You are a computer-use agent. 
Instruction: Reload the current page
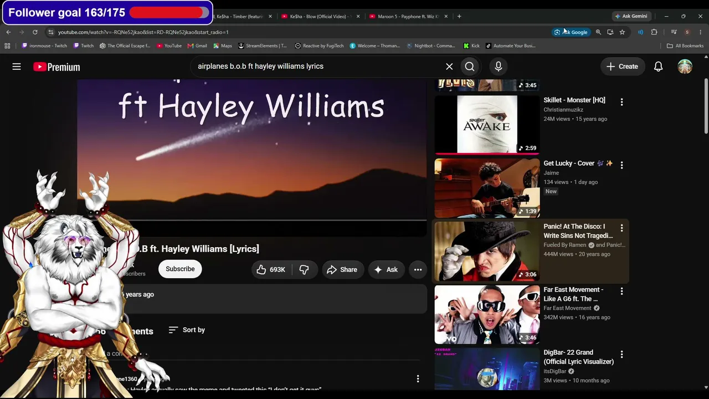[x=35, y=32]
